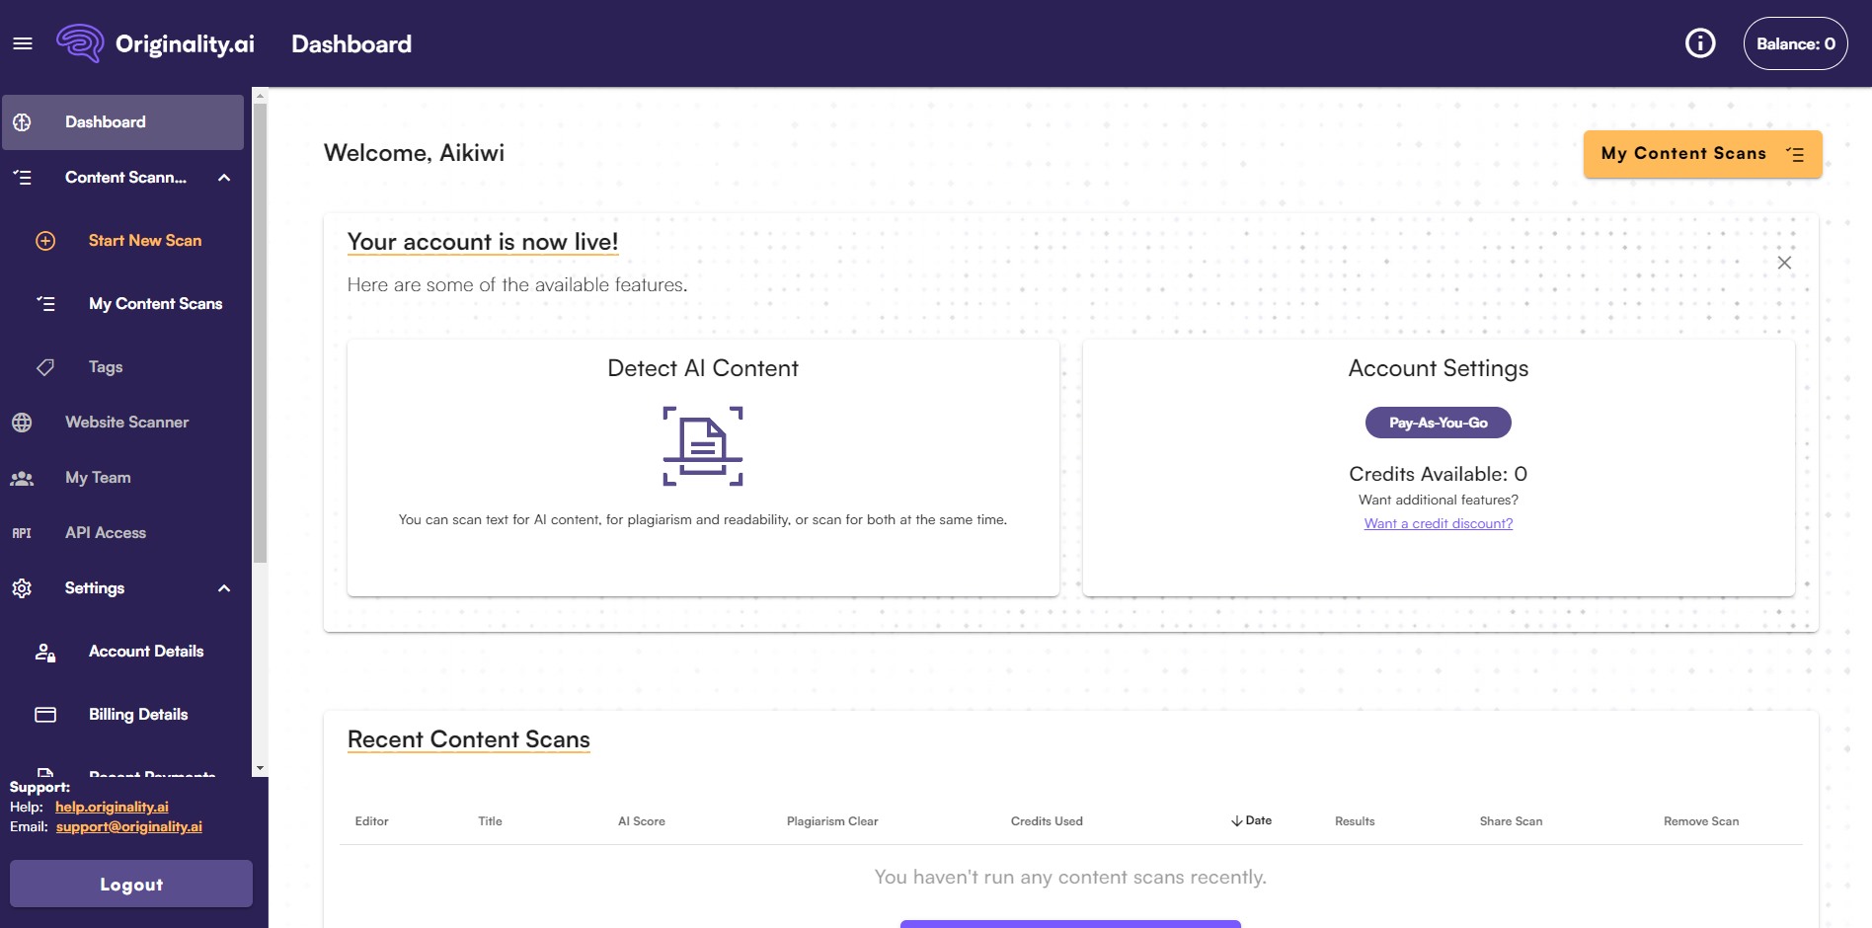1872x928 pixels.
Task: Click the Share Scan column header
Action: [1511, 821]
